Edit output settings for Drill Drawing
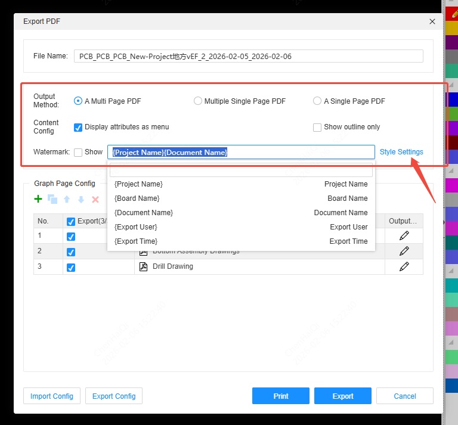The height and width of the screenshot is (425, 458). point(404,266)
